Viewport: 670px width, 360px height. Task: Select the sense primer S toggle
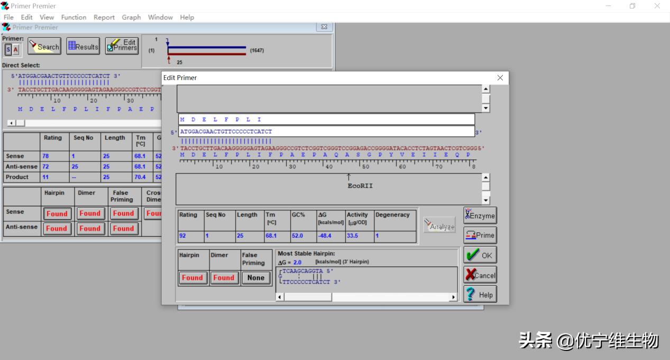[8, 50]
